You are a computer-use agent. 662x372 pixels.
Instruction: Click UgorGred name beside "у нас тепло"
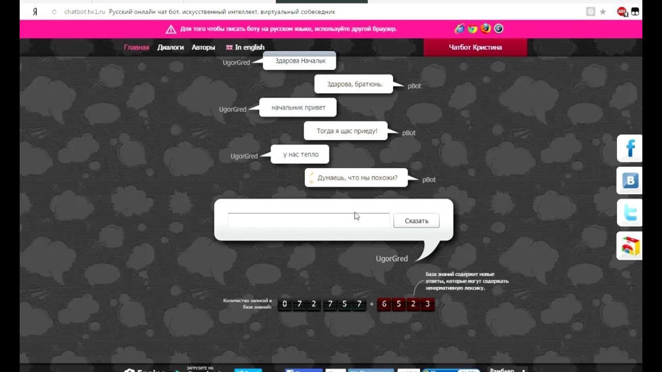tap(244, 156)
